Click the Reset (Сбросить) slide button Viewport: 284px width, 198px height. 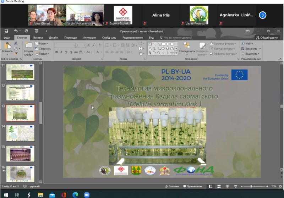[43, 49]
